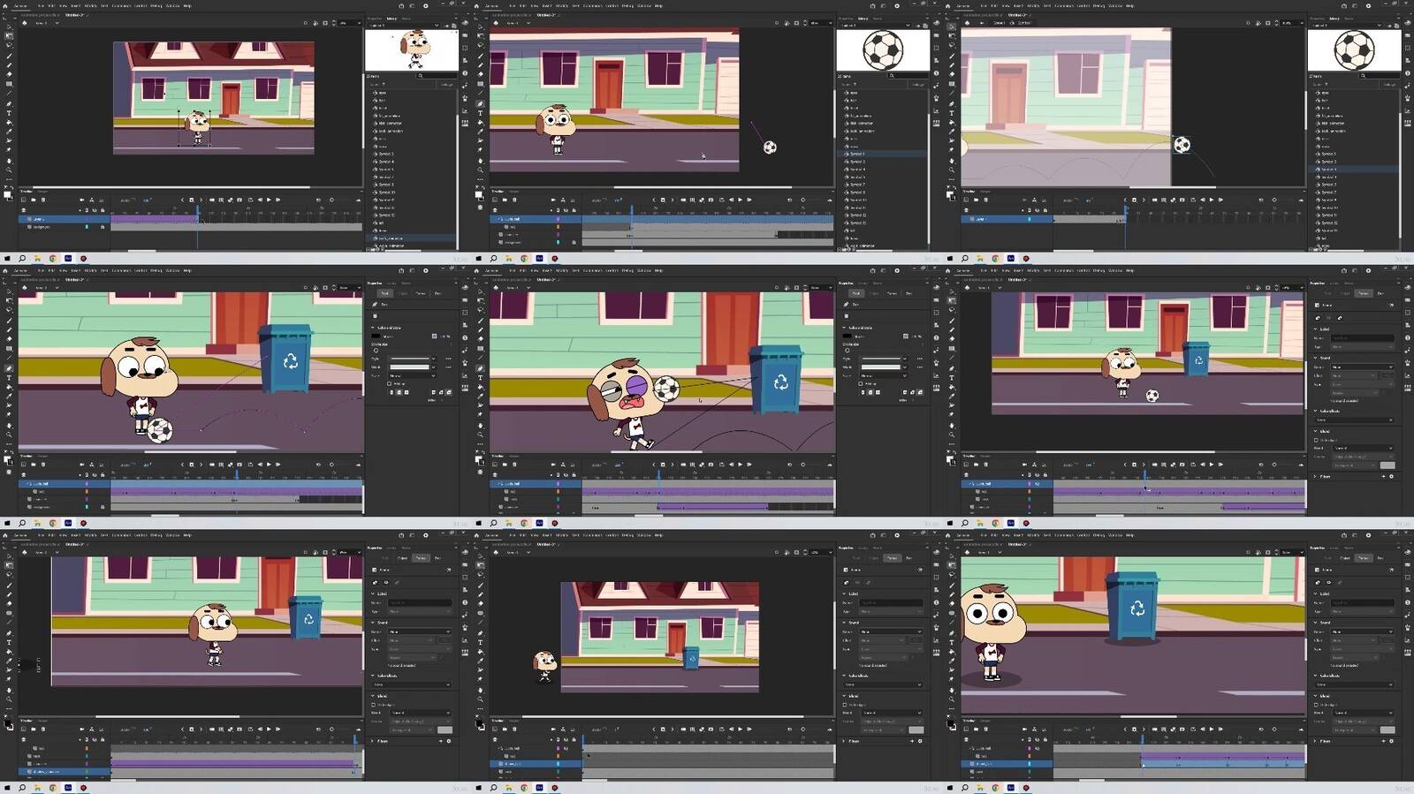
Task: Open the Modify menu in top-left screenshot
Action: click(90, 5)
